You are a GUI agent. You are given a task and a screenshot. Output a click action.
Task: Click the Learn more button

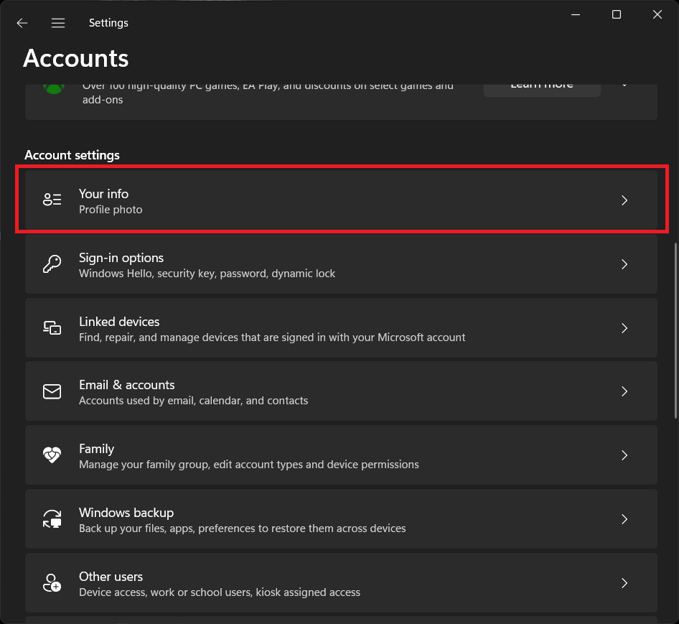click(542, 90)
